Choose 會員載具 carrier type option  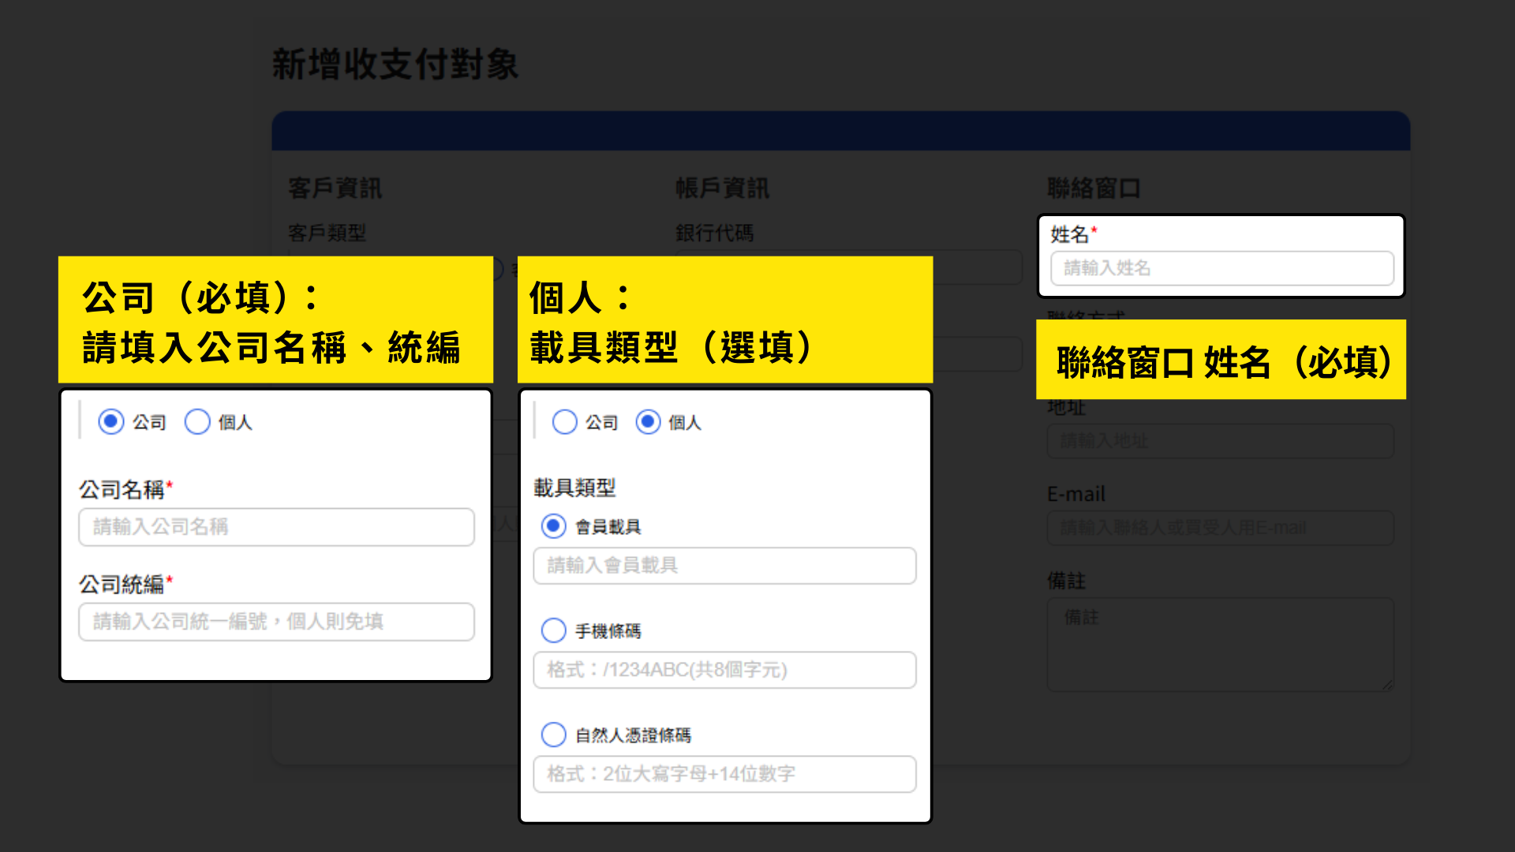554,526
